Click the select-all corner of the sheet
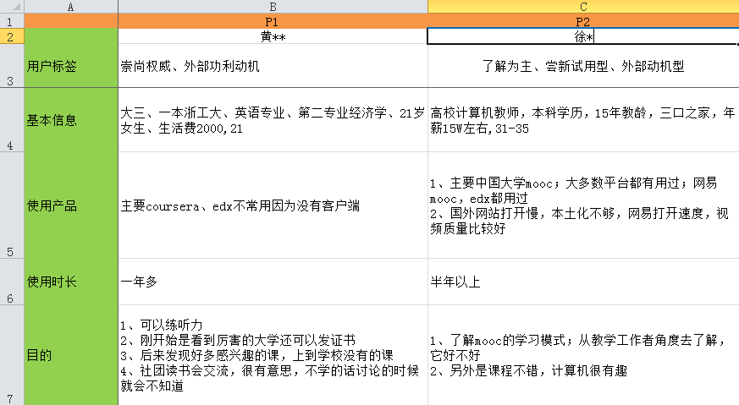739x405 pixels. click(12, 6)
